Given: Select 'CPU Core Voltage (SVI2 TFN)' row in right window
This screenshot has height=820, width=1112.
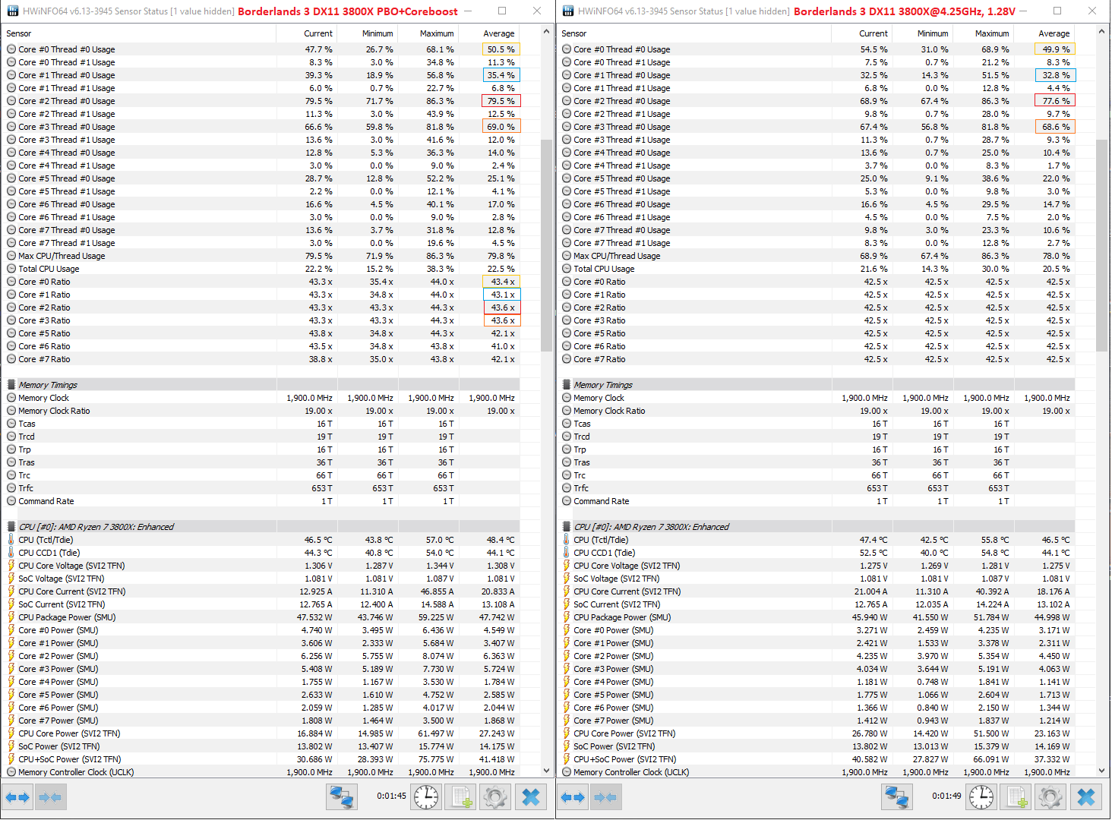Looking at the screenshot, I should tap(817, 566).
